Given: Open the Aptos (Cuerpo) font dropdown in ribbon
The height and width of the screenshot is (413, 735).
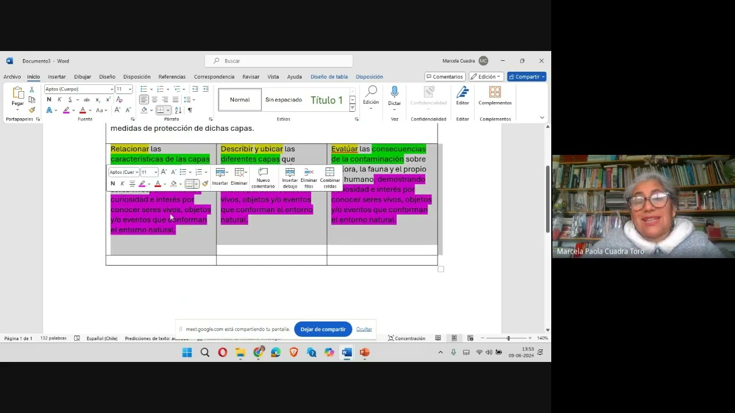Looking at the screenshot, I should (111, 89).
